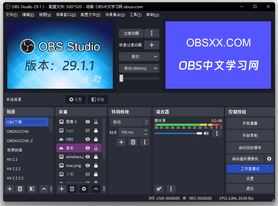Open 设置 in controls panel
The width and height of the screenshot is (278, 206).
[x=250, y=179]
